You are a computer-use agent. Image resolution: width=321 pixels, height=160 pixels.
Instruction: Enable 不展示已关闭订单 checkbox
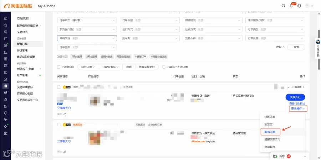(163, 67)
